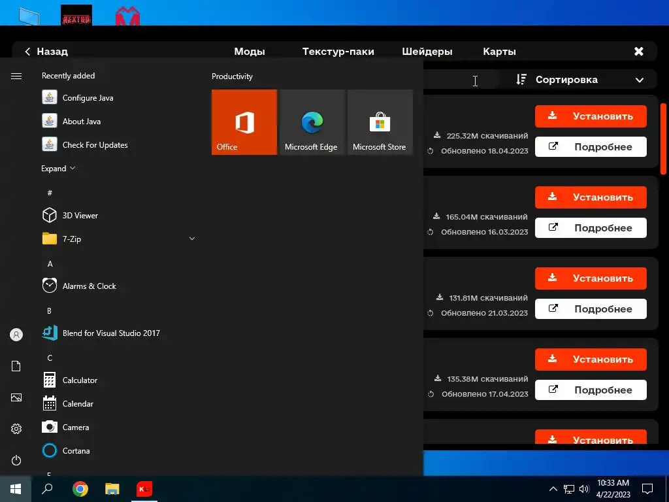
Task: Click the A letter group header
Action: 50,264
